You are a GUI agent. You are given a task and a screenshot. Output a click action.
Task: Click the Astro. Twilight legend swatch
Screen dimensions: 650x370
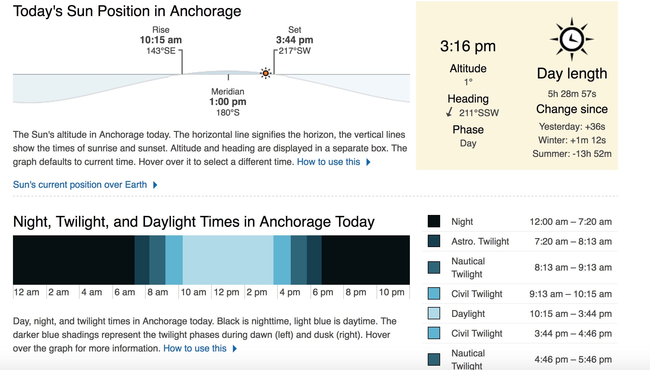coord(434,241)
